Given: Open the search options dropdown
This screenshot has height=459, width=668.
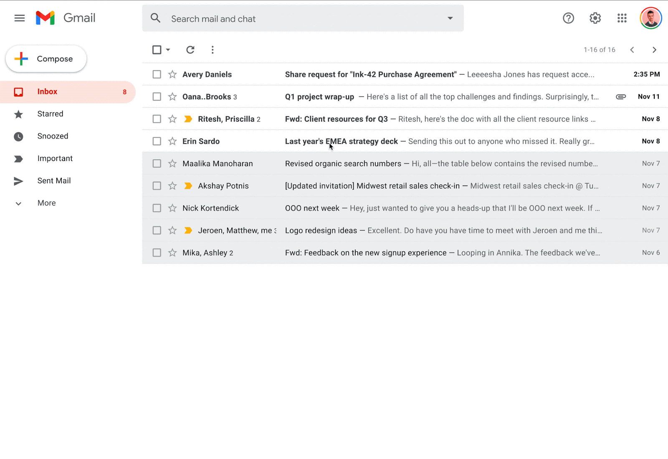Looking at the screenshot, I should coord(450,18).
